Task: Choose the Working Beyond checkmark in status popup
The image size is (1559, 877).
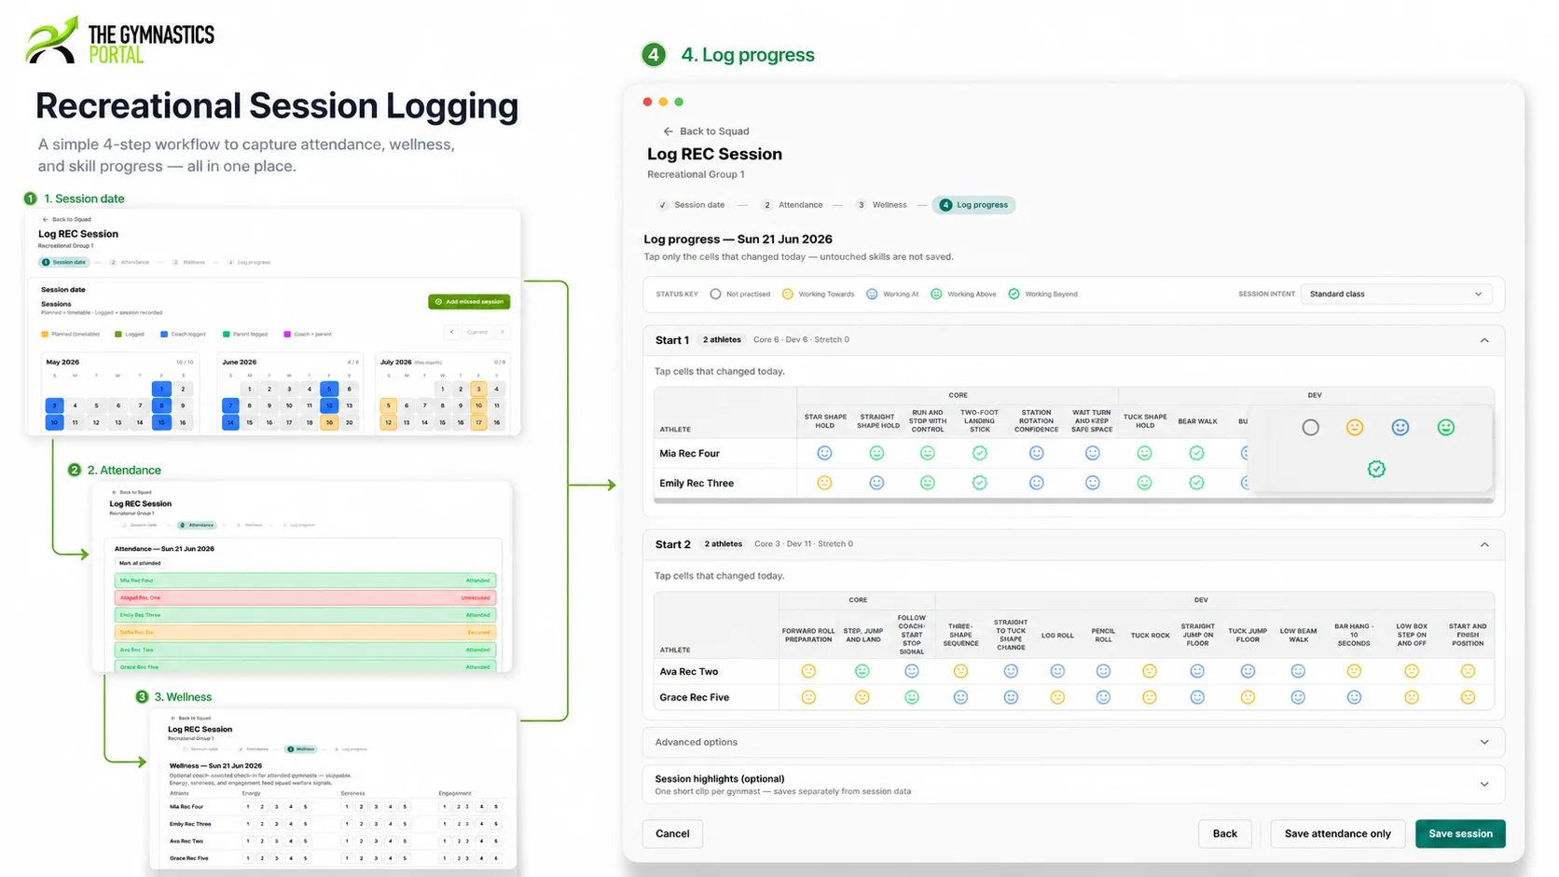Action: pyautogui.click(x=1376, y=469)
